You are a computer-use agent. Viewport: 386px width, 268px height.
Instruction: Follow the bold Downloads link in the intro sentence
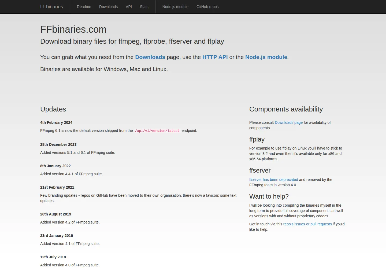tap(150, 57)
